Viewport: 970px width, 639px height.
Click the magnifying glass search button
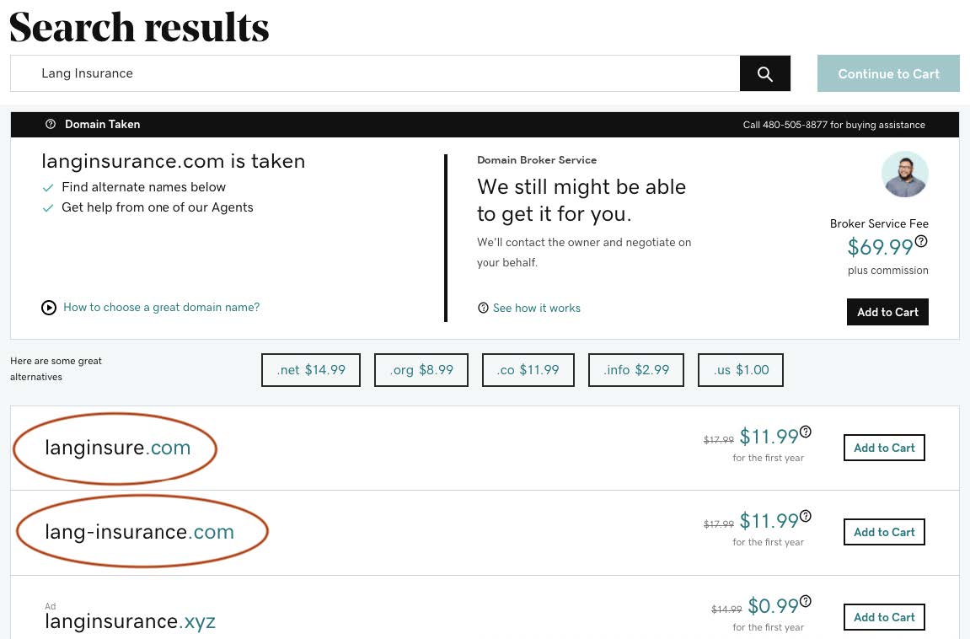(764, 74)
